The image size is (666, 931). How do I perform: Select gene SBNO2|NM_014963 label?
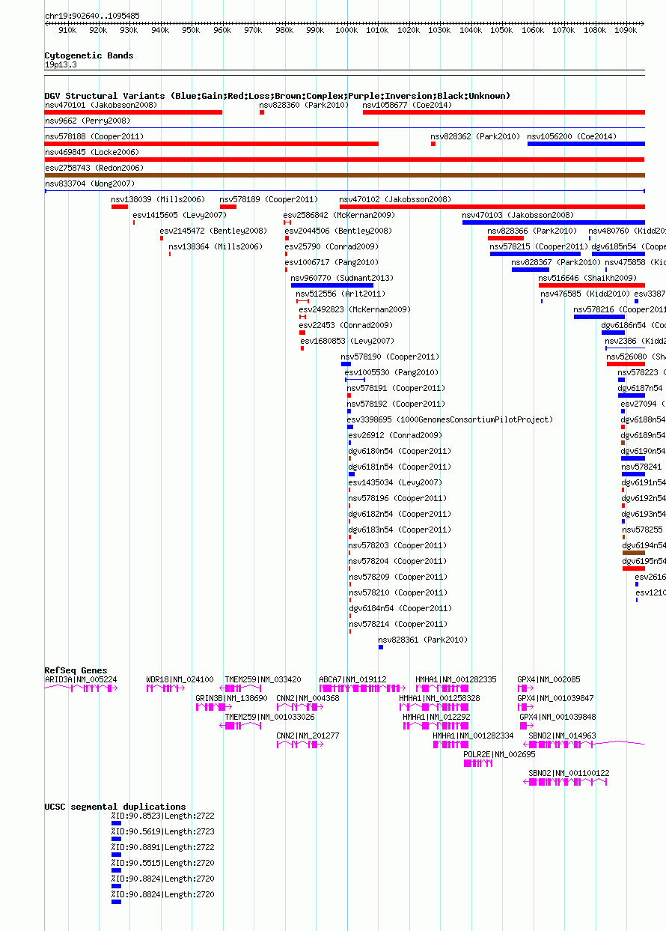[563, 736]
